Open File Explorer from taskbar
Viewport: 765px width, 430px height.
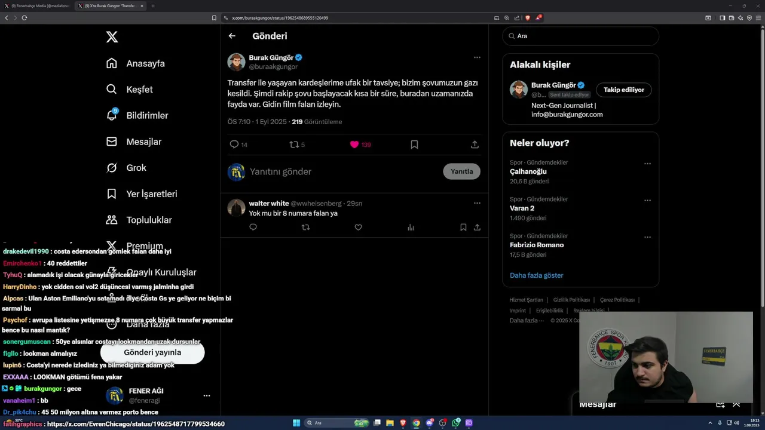390,423
